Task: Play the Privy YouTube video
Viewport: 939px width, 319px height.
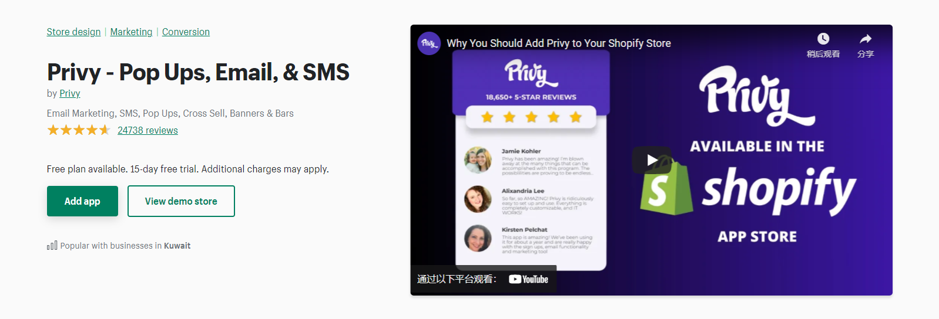Action: (652, 160)
